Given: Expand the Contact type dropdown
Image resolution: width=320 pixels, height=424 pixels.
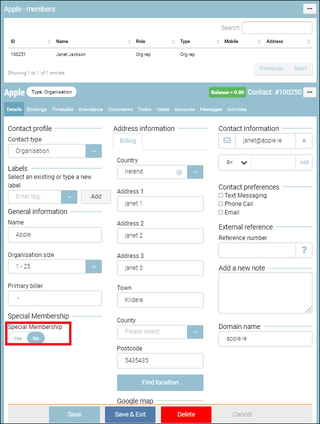Looking at the screenshot, I should 93,151.
